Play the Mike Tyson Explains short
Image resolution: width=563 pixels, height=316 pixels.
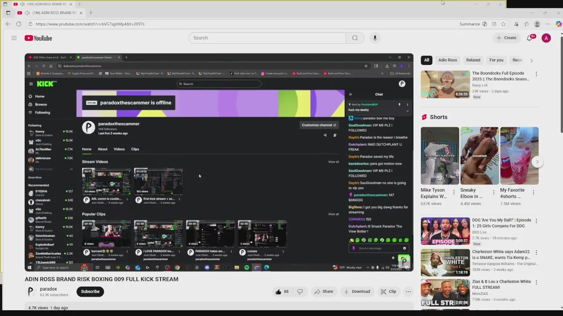click(x=440, y=156)
